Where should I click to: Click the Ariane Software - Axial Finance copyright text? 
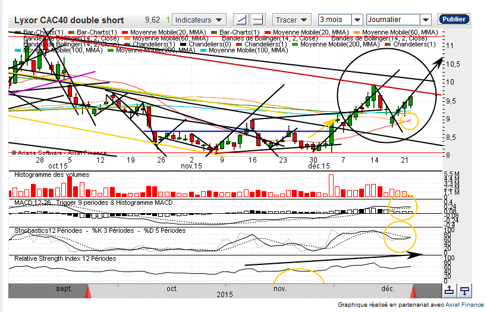(x=59, y=153)
